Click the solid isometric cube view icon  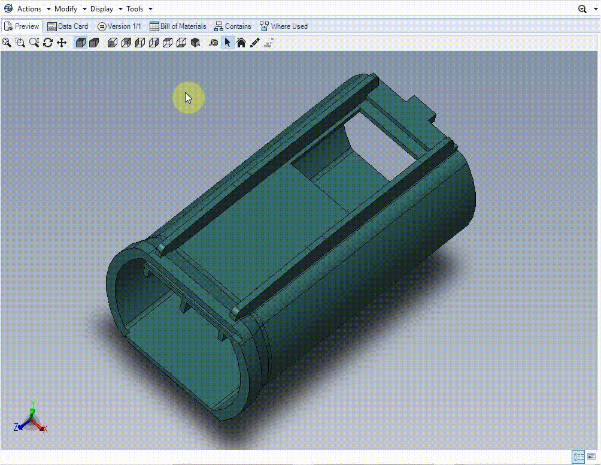click(195, 43)
